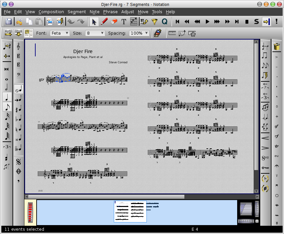284x234 pixels.
Task: Select the natural accidental button
Action: point(18,128)
